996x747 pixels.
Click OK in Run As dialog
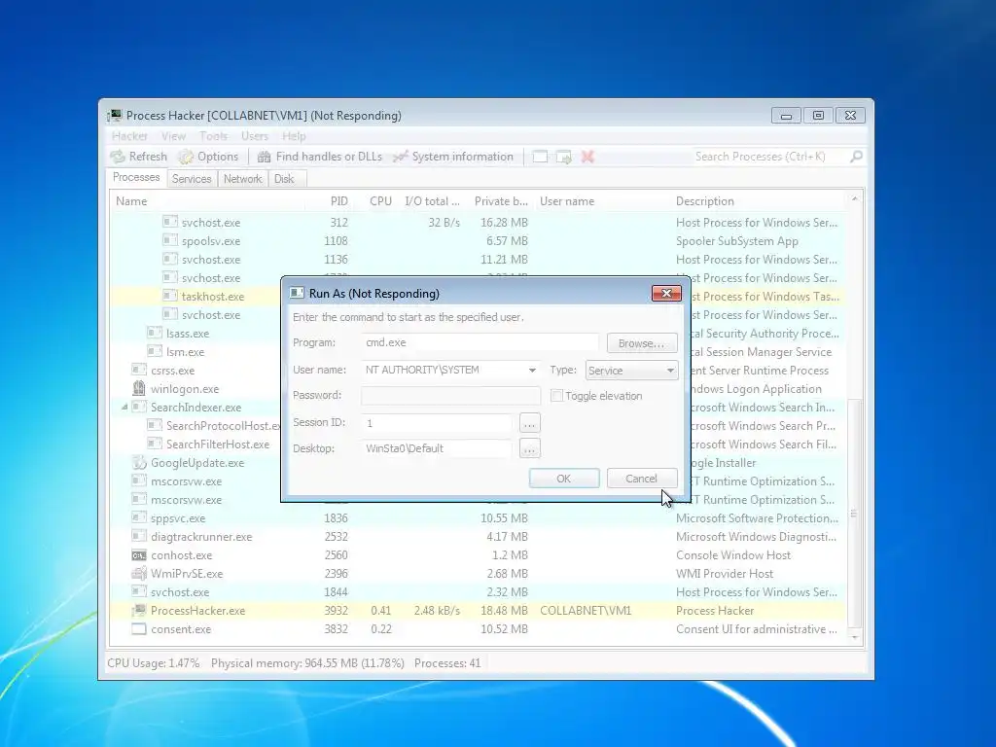click(x=564, y=479)
